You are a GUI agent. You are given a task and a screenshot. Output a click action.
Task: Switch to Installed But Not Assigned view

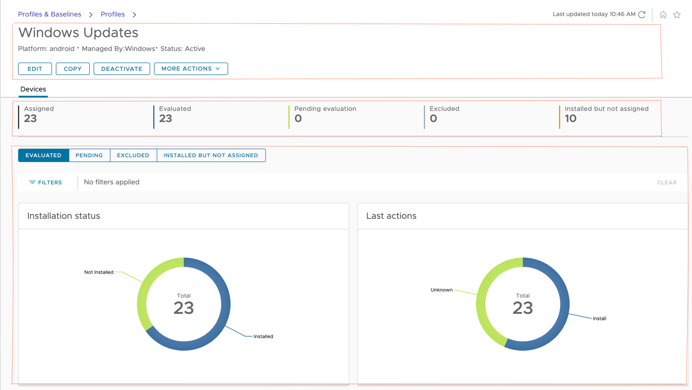211,155
